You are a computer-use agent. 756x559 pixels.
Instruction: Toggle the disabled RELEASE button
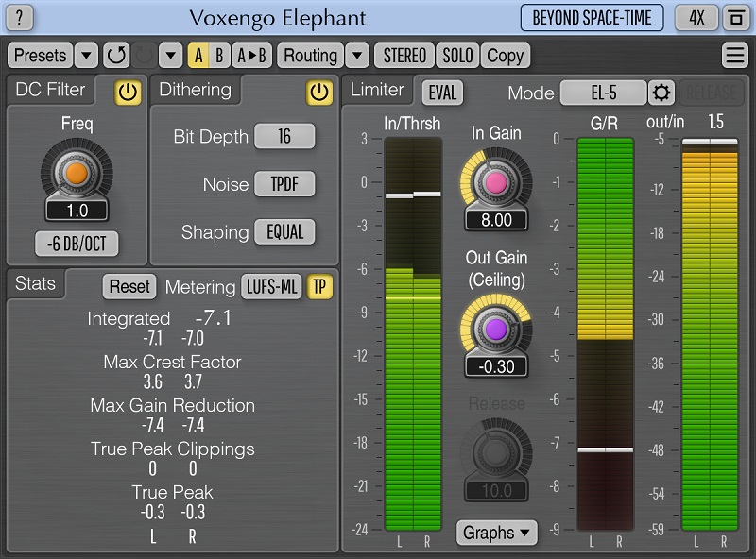click(x=711, y=93)
